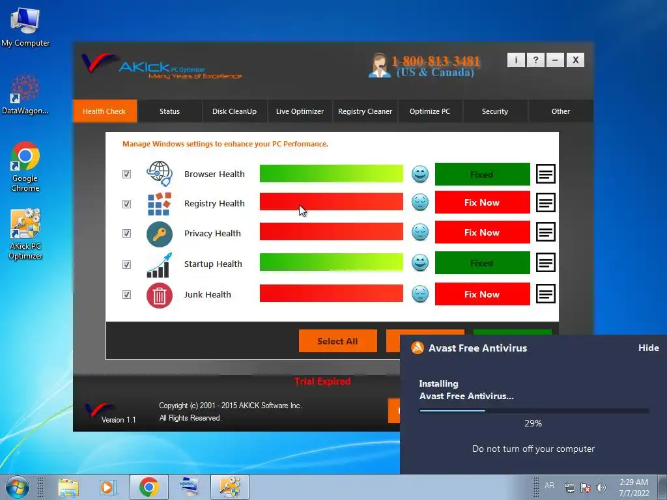The width and height of the screenshot is (667, 500).
Task: Click the Version 1.1 label
Action: pyautogui.click(x=119, y=420)
